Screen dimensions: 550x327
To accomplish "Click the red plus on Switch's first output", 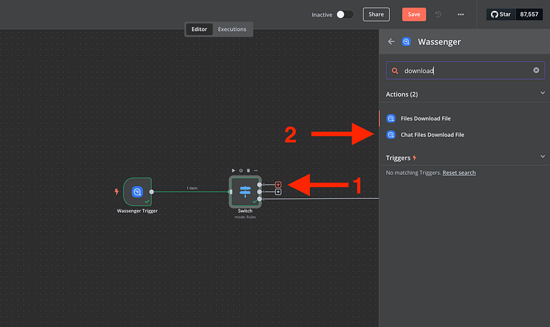I will coord(278,184).
